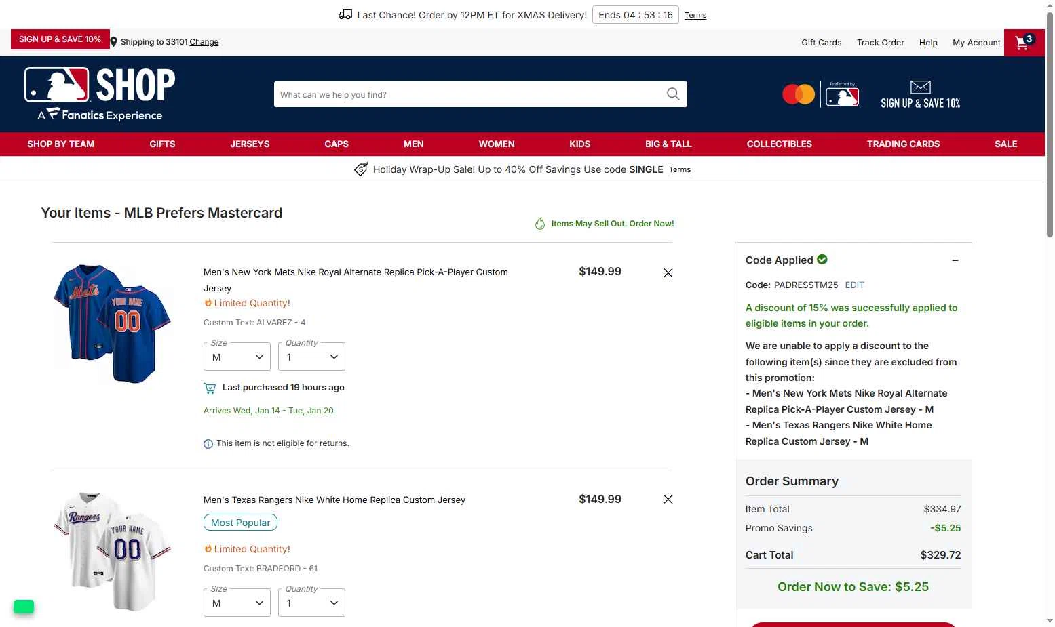
Task: Click the Mastercard logo icon
Action: (799, 94)
